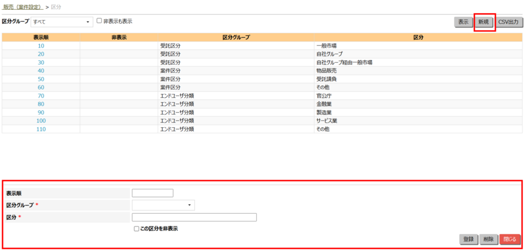The image size is (524, 251).
Task: Click display order 110 link
Action: 41,129
